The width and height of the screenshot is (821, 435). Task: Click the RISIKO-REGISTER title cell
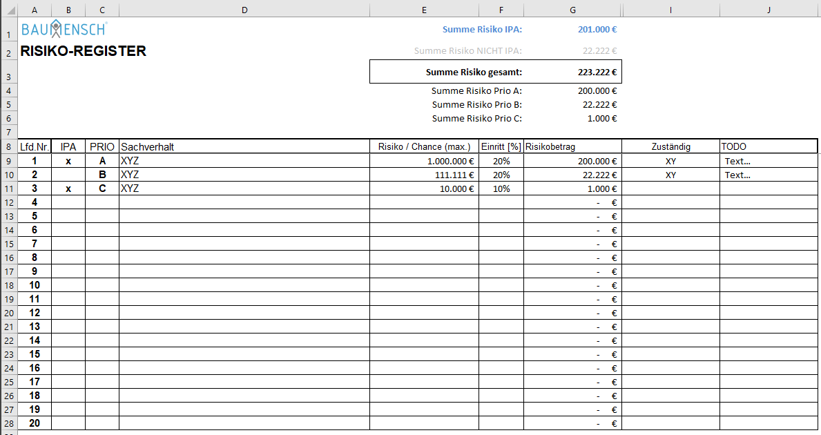point(83,52)
